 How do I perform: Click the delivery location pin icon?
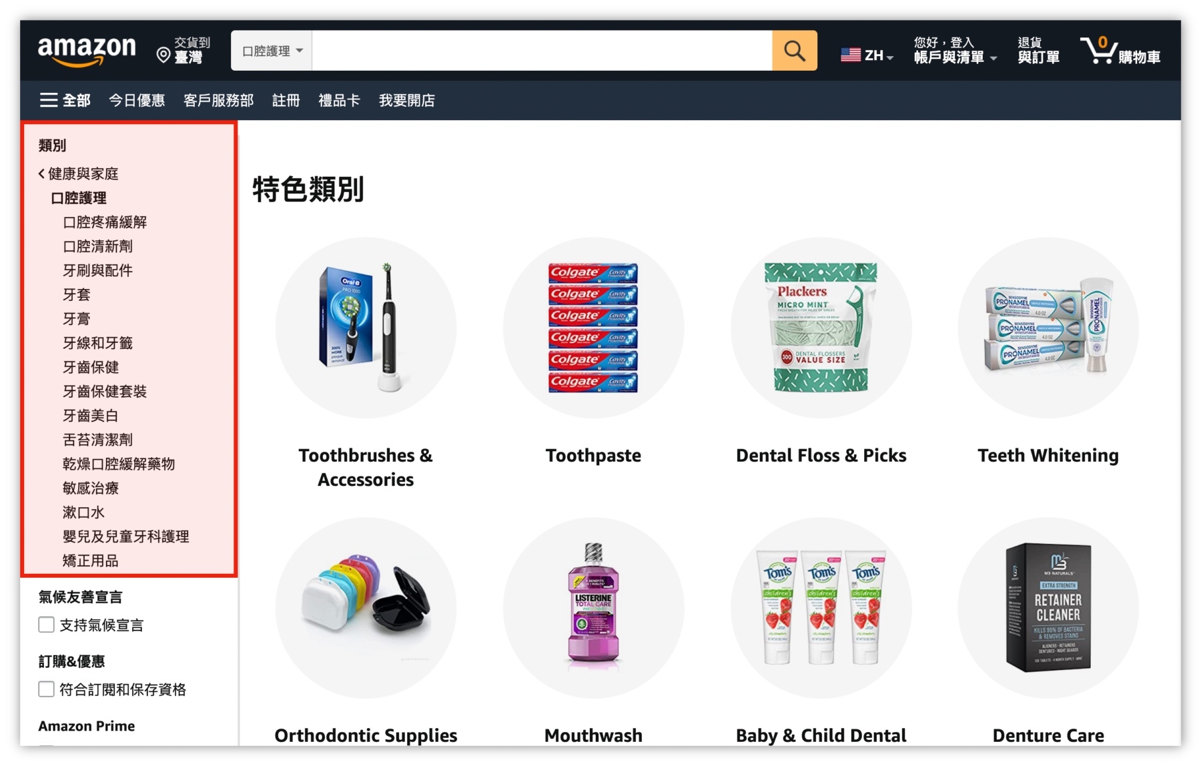[x=163, y=55]
